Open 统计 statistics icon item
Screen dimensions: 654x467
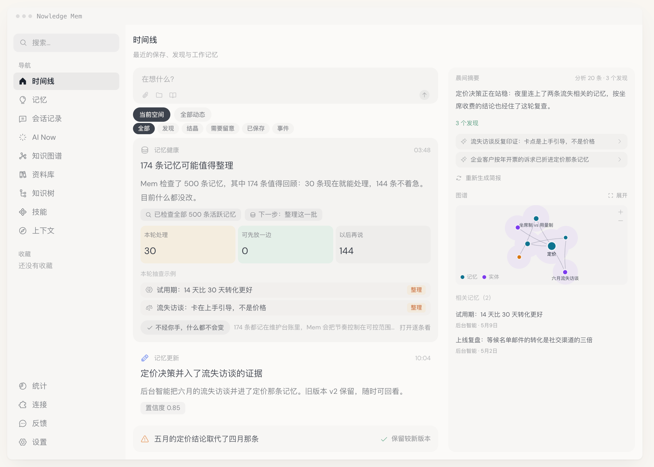coord(66,386)
